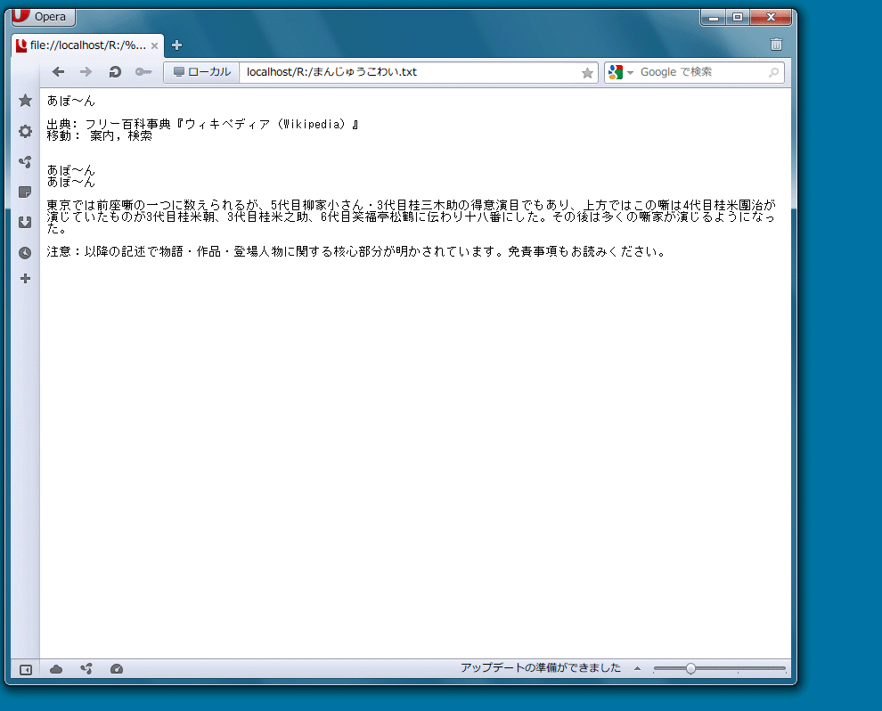Open the gear panel in sidebar

(25, 131)
